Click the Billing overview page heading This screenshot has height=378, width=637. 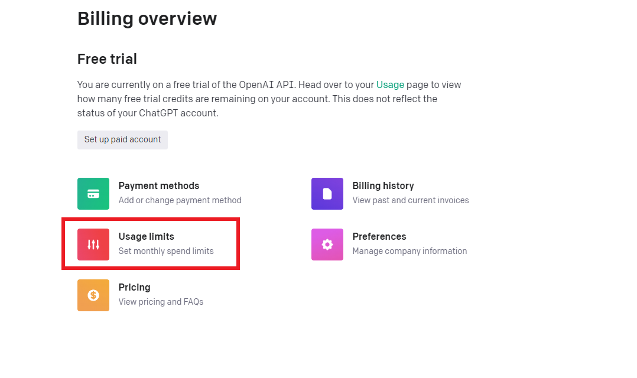point(147,19)
